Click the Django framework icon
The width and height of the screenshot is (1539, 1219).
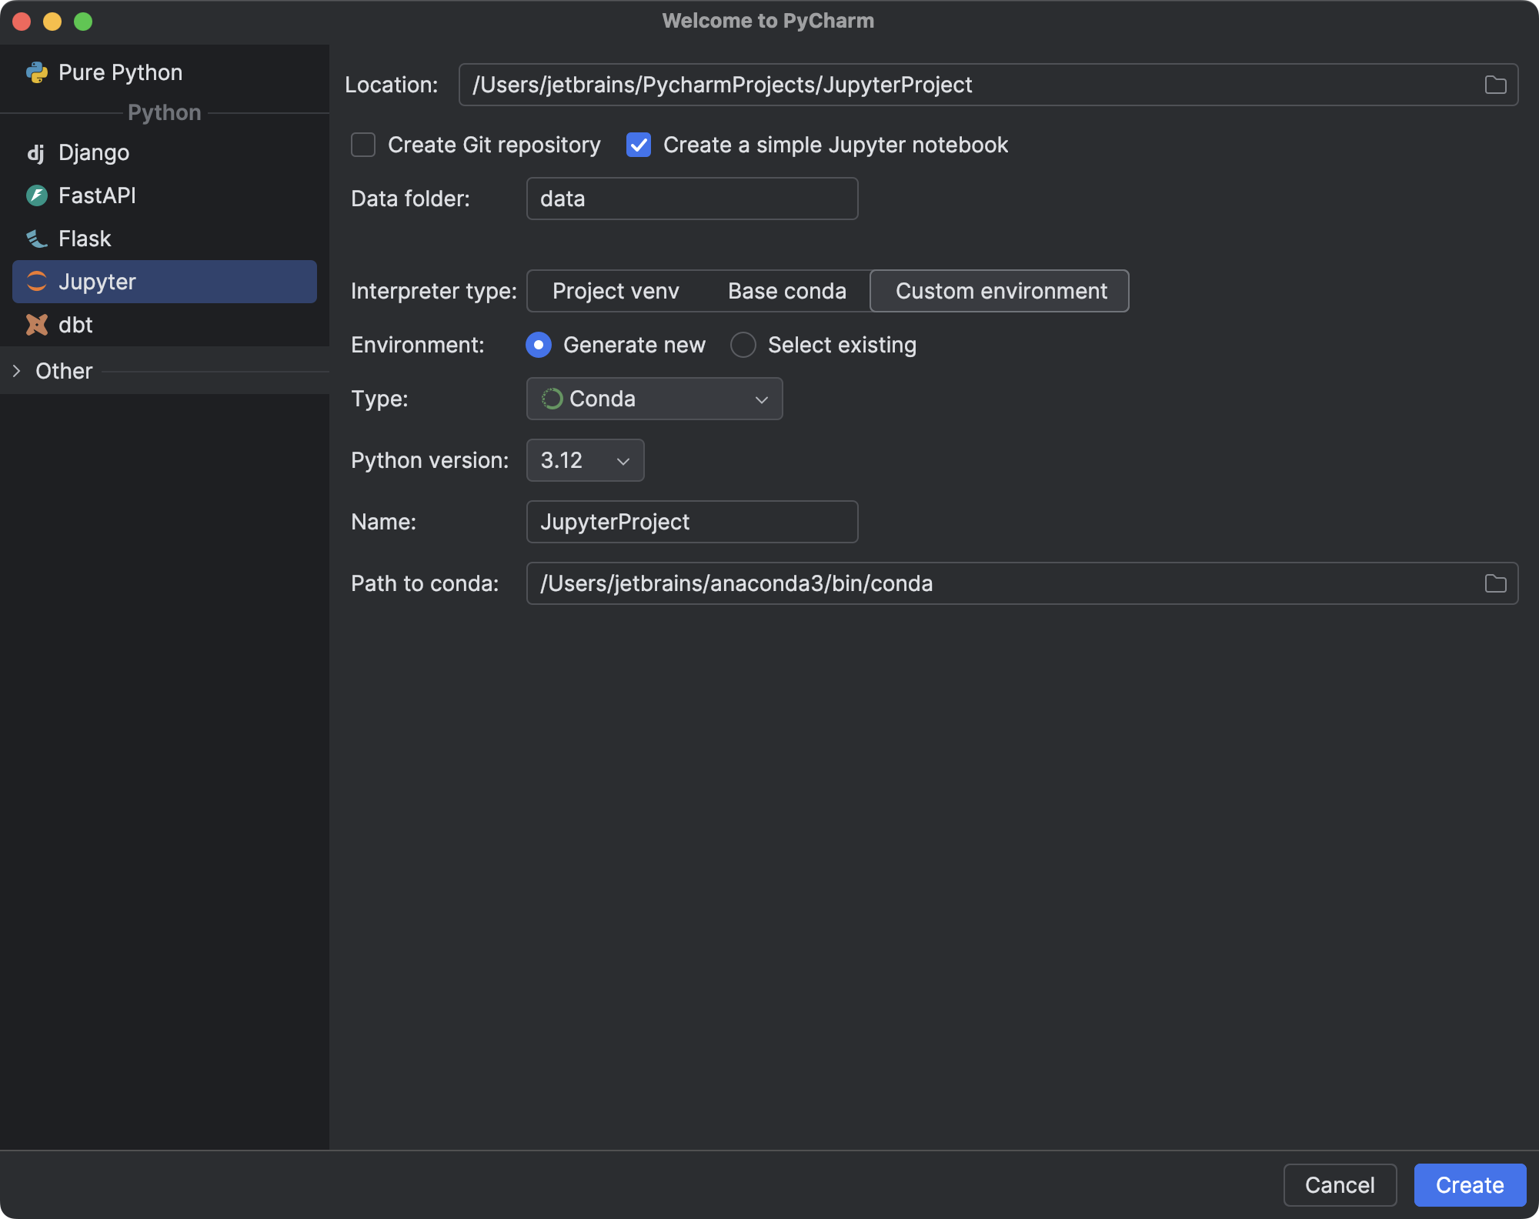pyautogui.click(x=36, y=152)
